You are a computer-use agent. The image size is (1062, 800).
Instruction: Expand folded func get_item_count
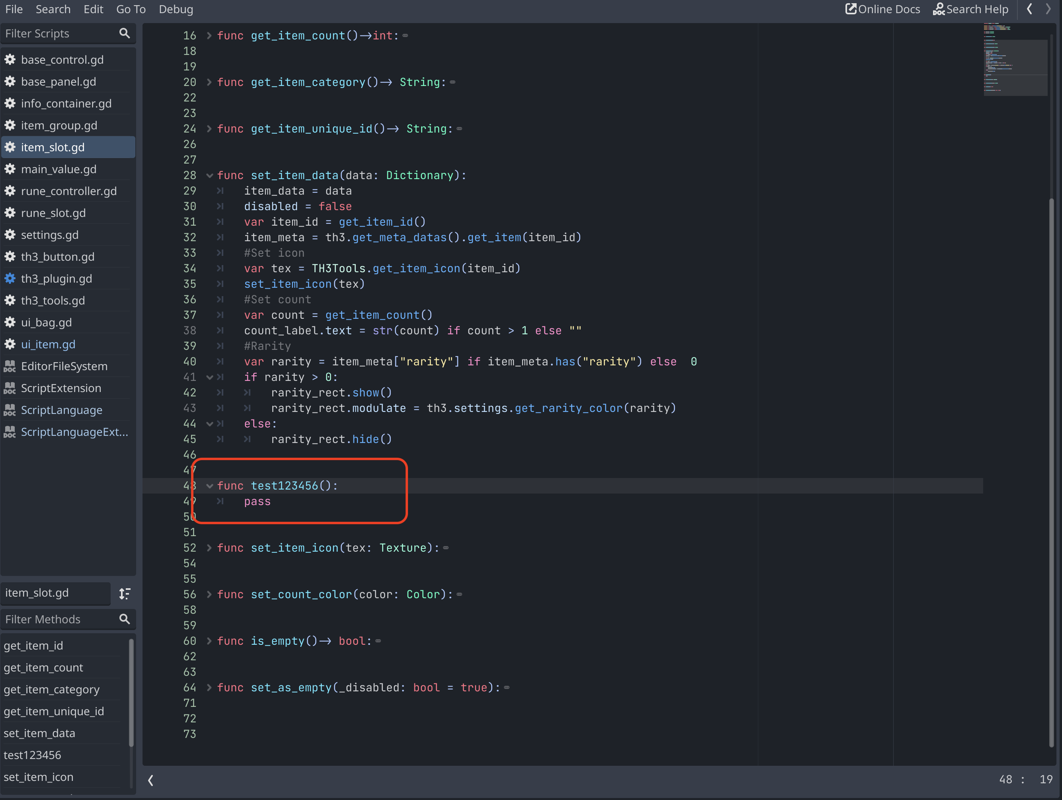[x=209, y=35]
